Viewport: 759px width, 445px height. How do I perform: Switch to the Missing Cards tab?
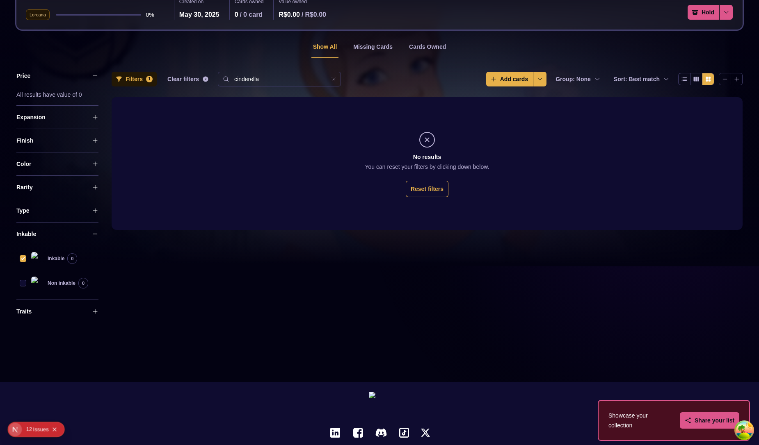click(x=373, y=47)
